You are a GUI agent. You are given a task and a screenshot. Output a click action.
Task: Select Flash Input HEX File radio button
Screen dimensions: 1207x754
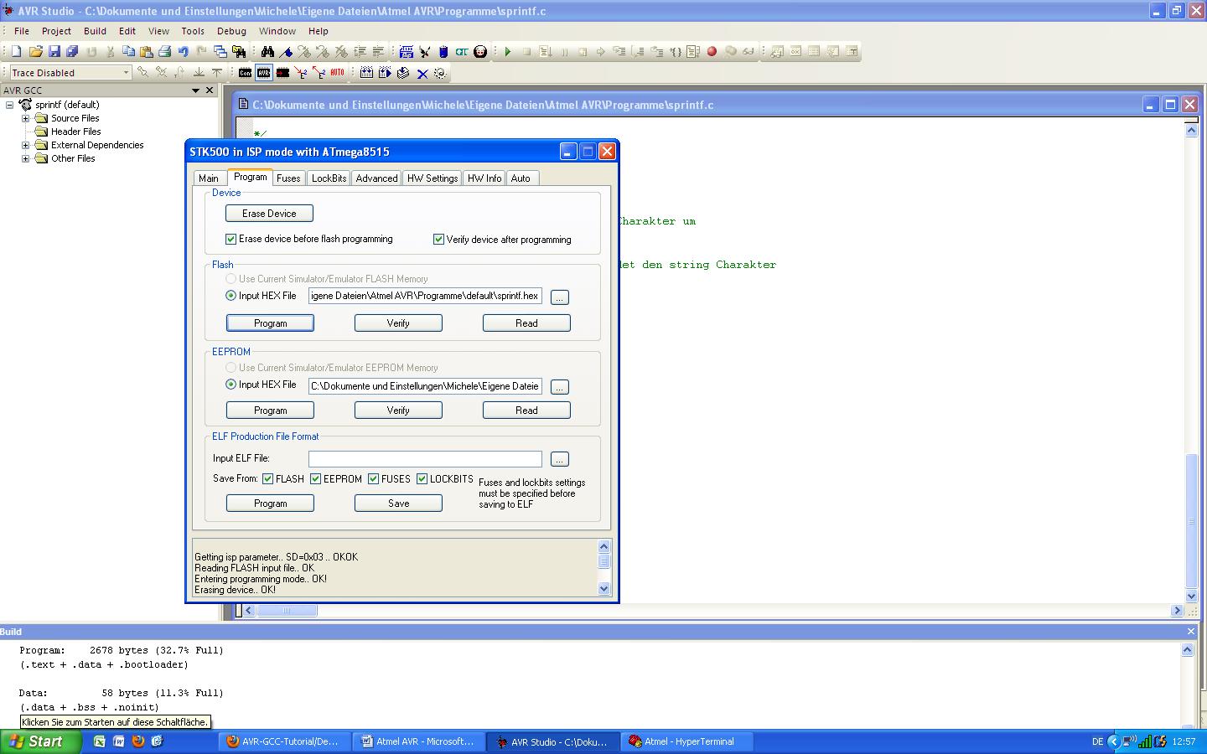(x=231, y=296)
